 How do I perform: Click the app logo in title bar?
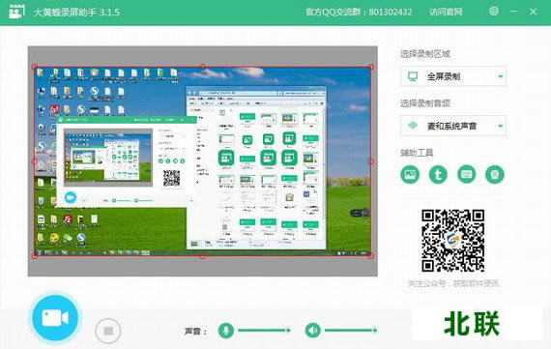(x=16, y=12)
